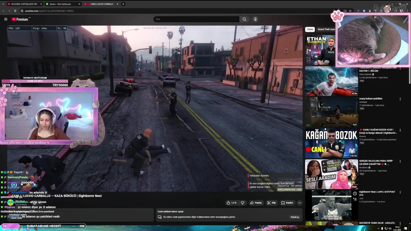411x231 pixels.
Task: Open options for noarp boktan yetkilileri
Action: pos(400,99)
